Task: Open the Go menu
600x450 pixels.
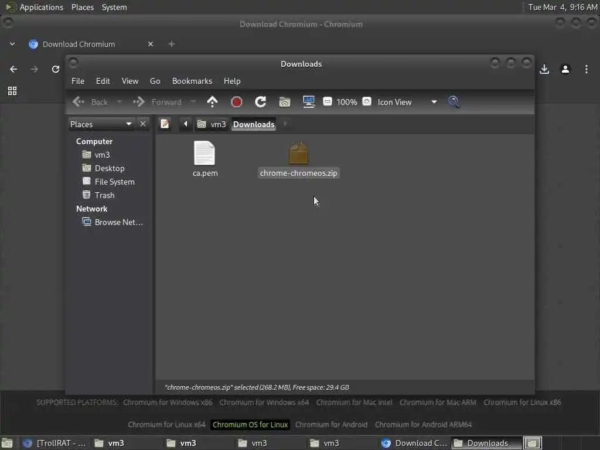Action: (x=155, y=81)
